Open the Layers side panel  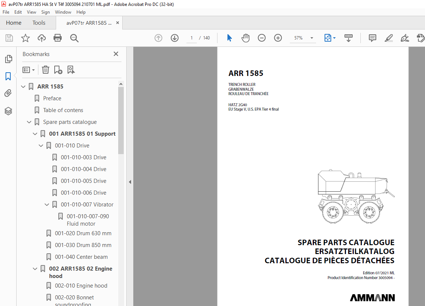[8, 111]
